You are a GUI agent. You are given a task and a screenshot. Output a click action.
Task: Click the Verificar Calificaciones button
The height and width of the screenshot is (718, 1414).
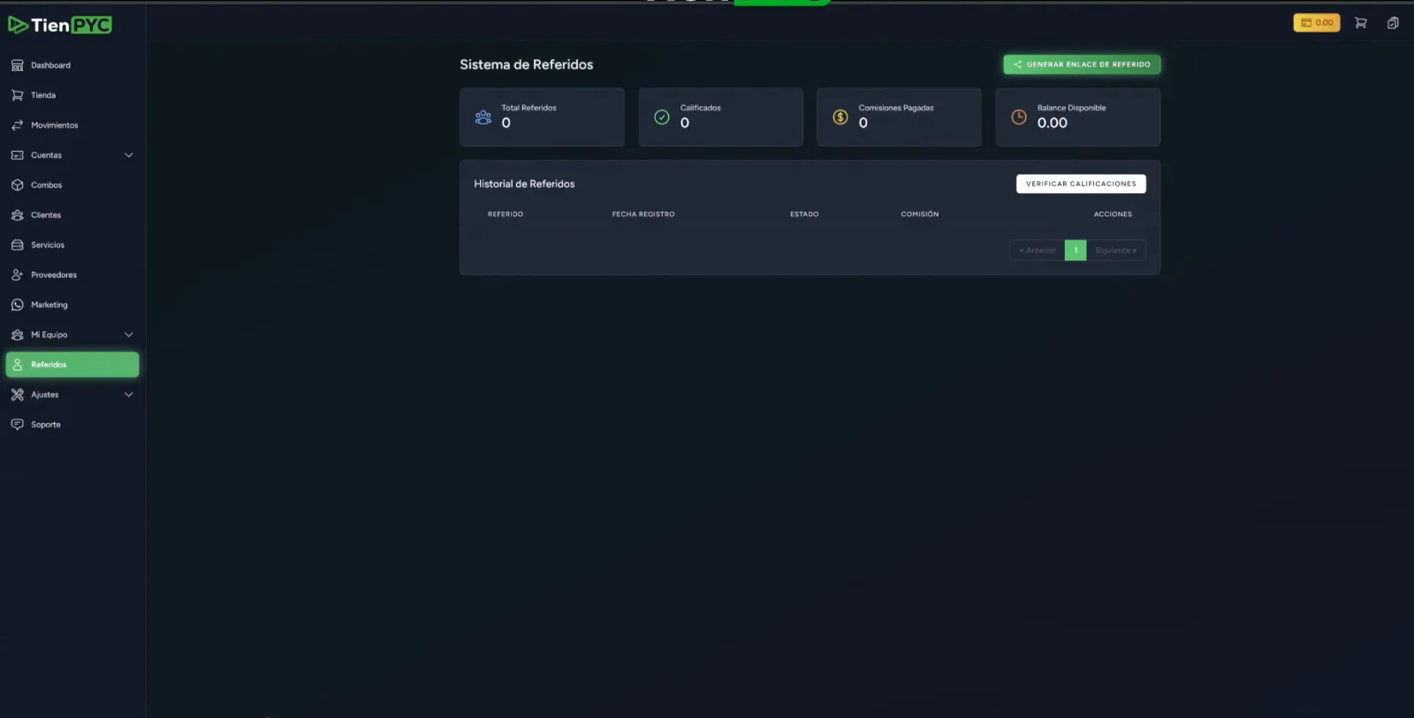point(1081,184)
